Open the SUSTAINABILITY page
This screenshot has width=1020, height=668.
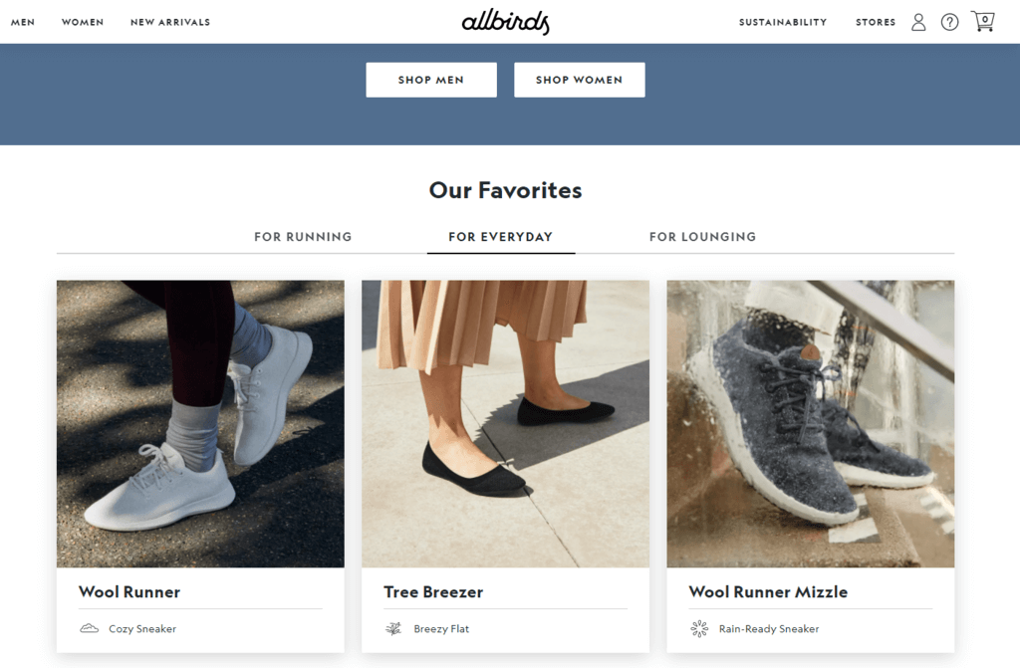pos(782,21)
